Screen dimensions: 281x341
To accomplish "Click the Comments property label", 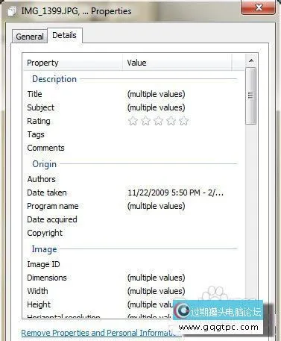I will pos(45,148).
